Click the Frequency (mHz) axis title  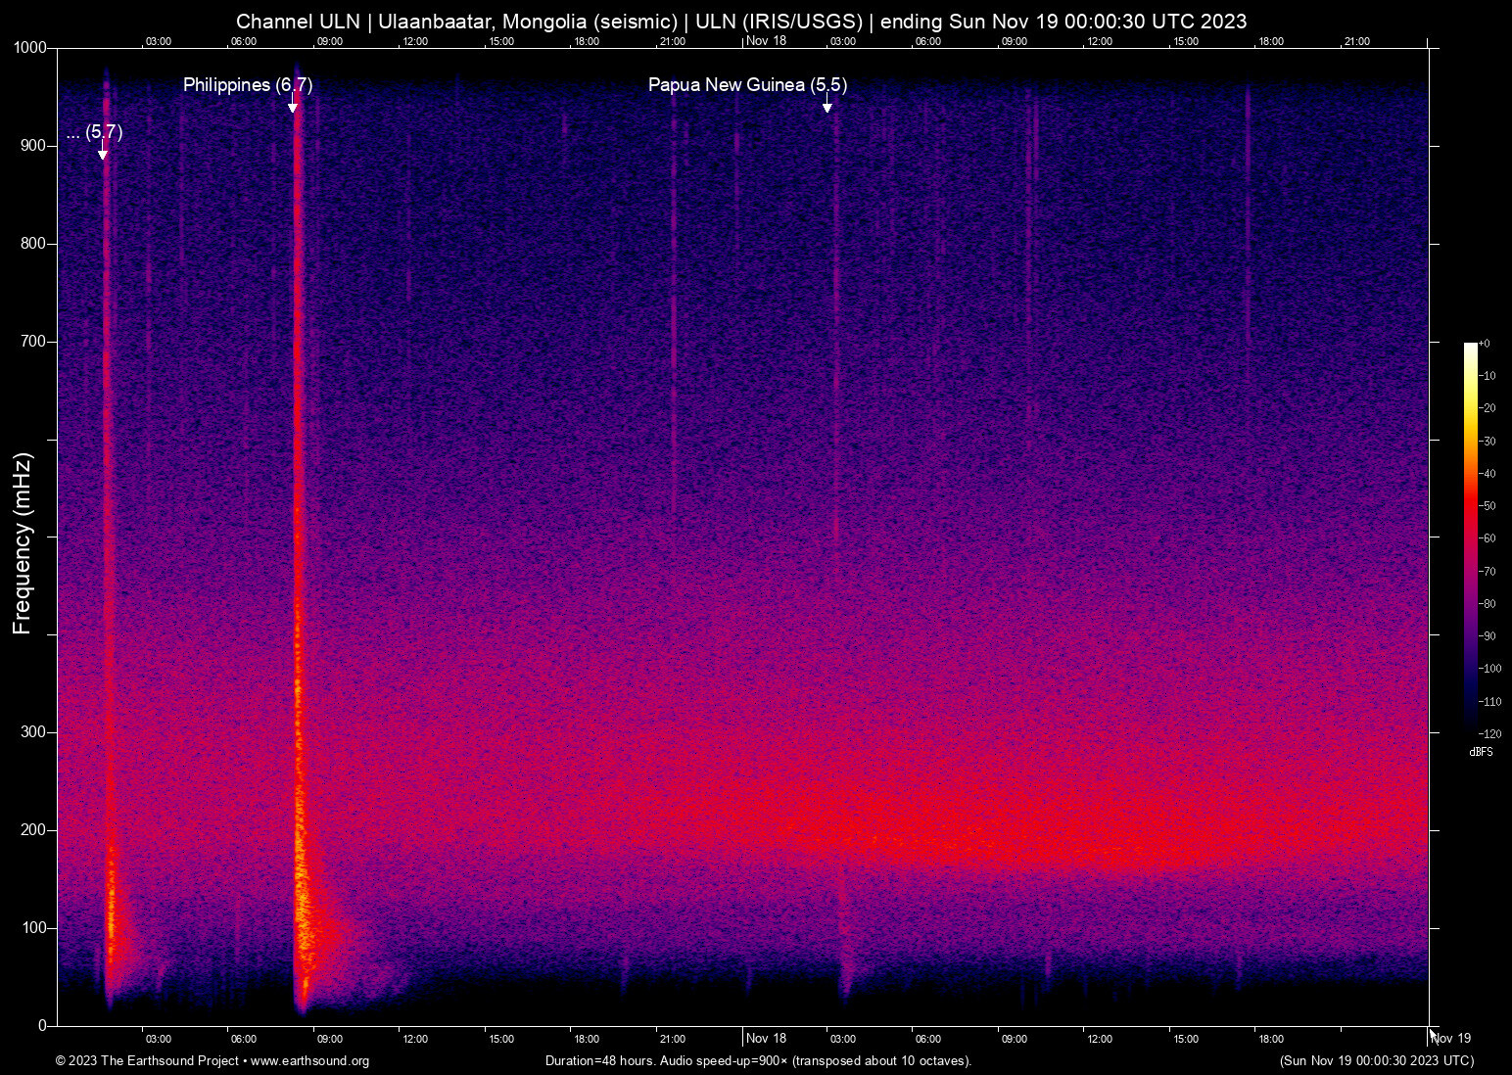(x=23, y=543)
